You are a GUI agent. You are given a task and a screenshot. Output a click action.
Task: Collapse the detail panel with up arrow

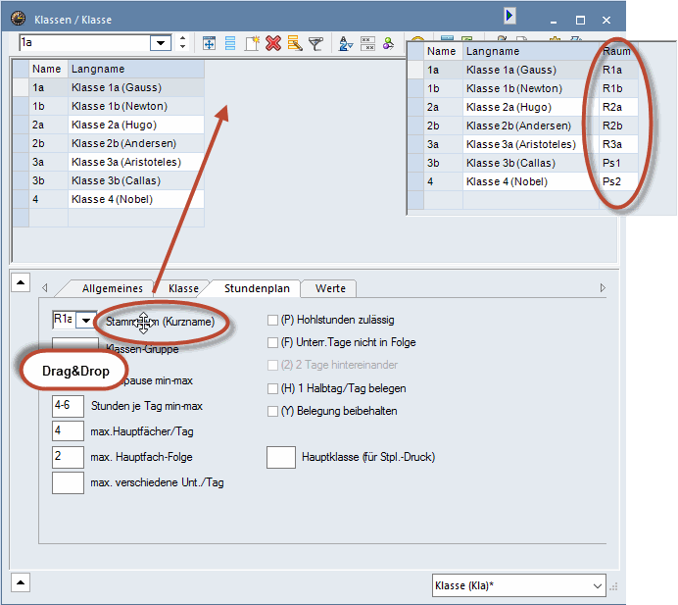[x=21, y=282]
